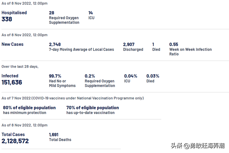Viewport: 229px width, 153px height.
Task: Click the ICU count of 14
Action: (91, 13)
